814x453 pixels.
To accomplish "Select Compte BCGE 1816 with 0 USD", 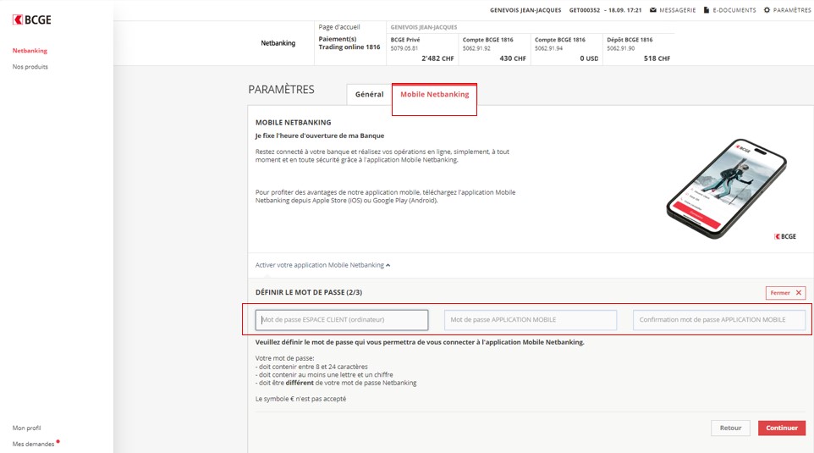I will coord(566,49).
